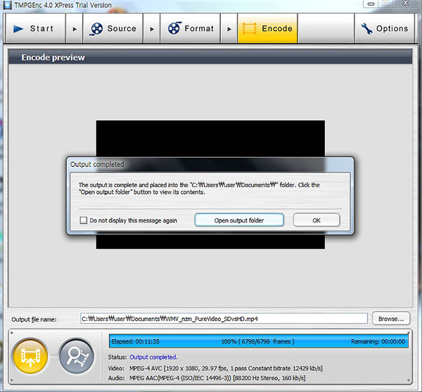The width and height of the screenshot is (422, 392).
Task: Click the Output file name field
Action: [x=224, y=319]
